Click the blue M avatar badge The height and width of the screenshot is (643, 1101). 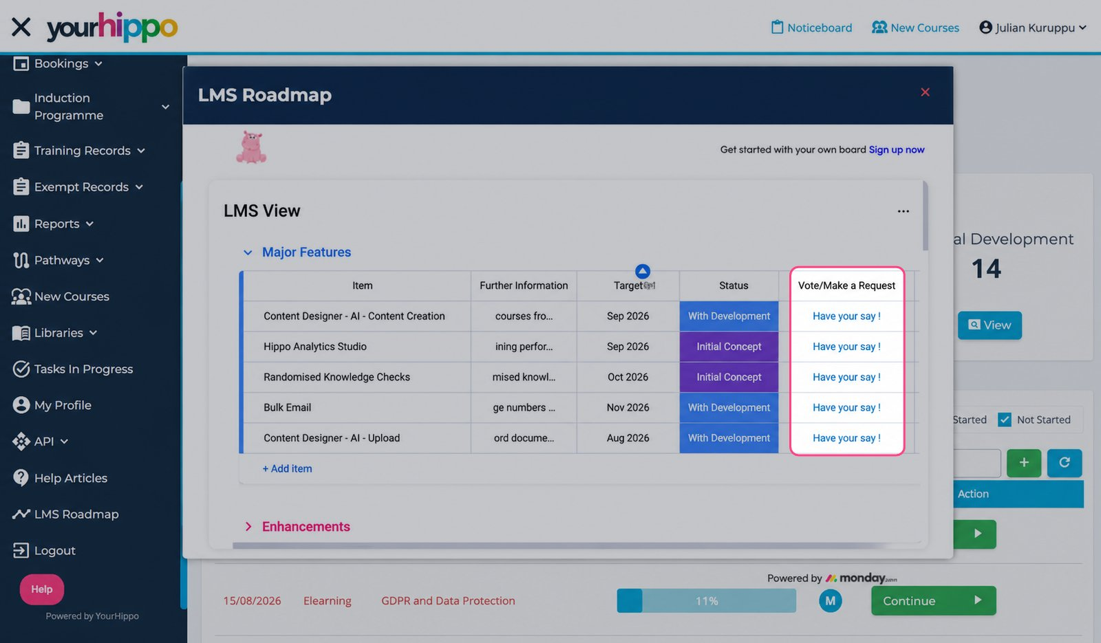click(831, 601)
